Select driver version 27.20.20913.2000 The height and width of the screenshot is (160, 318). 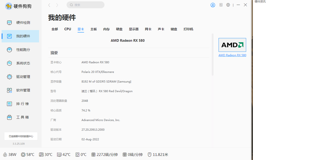pyautogui.click(x=93, y=130)
